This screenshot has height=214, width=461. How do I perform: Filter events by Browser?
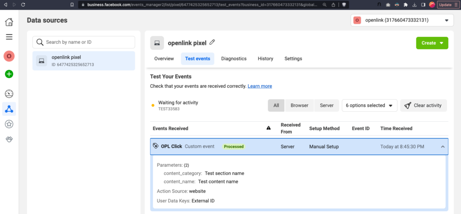[x=299, y=105]
